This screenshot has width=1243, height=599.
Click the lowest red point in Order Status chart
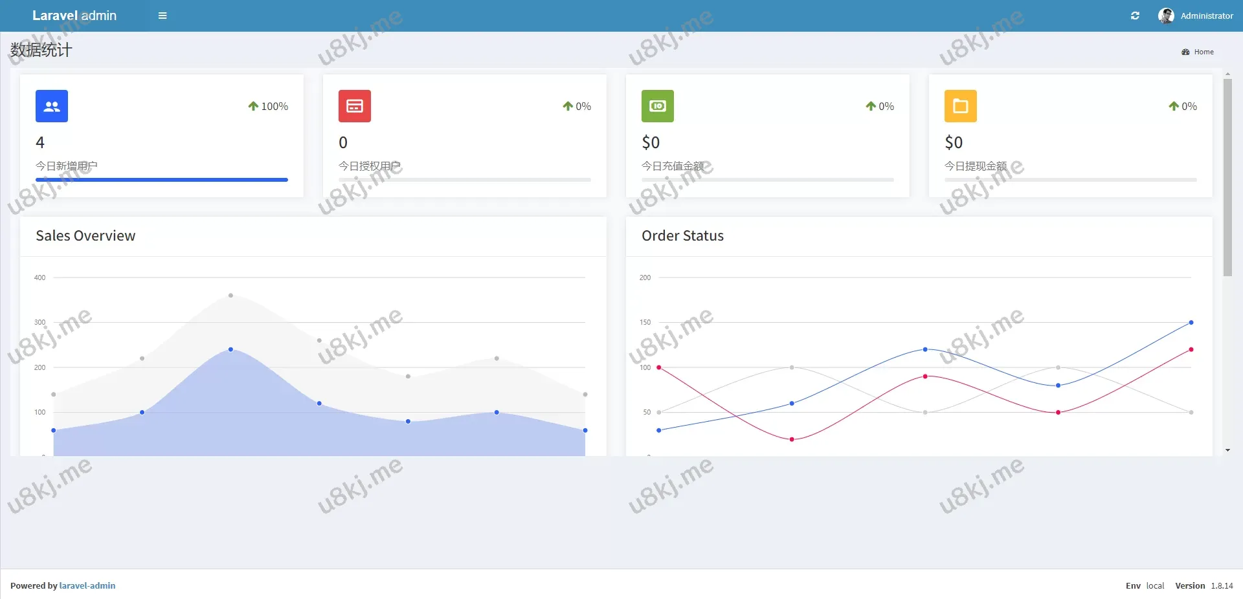(792, 439)
